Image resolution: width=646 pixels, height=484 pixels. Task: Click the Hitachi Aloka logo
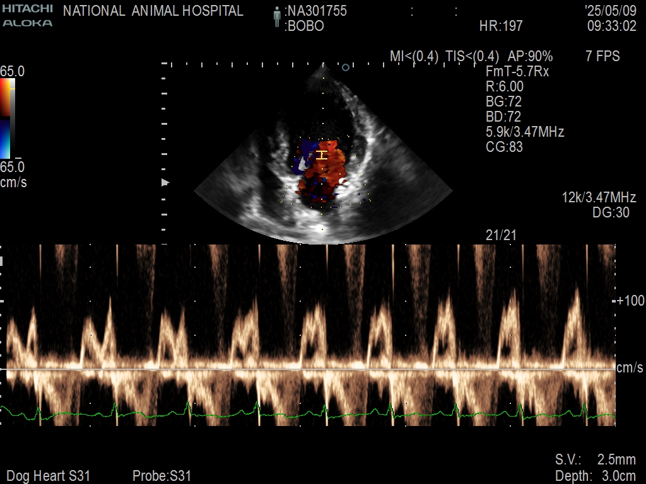click(x=27, y=16)
